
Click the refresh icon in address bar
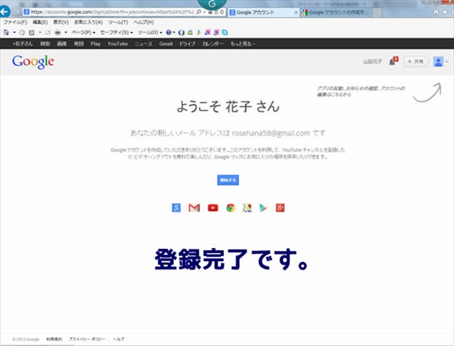pyautogui.click(x=222, y=12)
